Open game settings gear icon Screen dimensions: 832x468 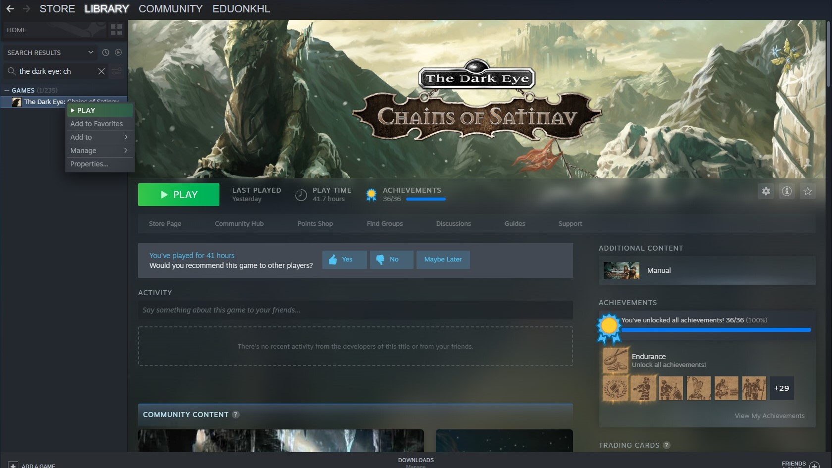click(766, 191)
